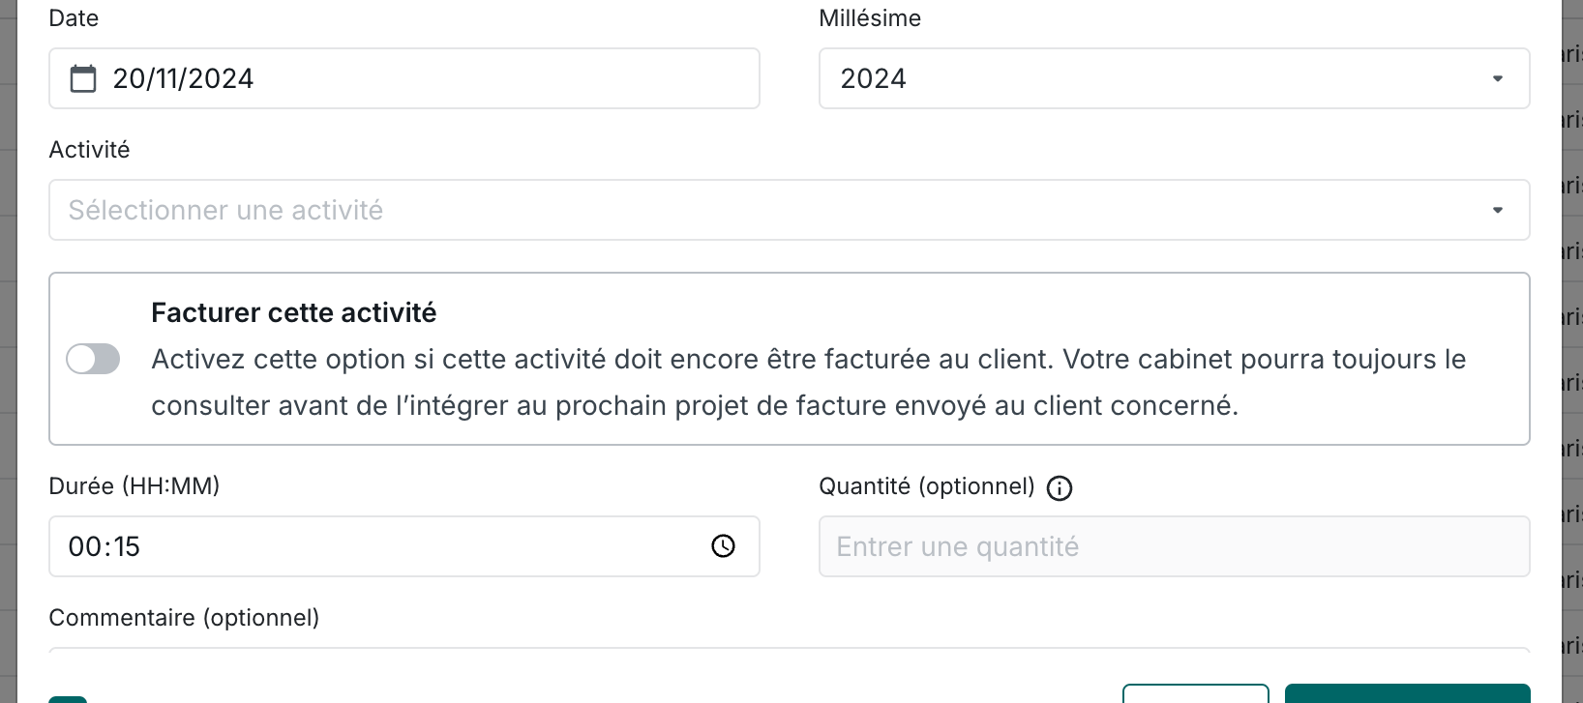Expand the Millésime dropdown arrow
Screen dimensions: 1583x703
(1497, 78)
